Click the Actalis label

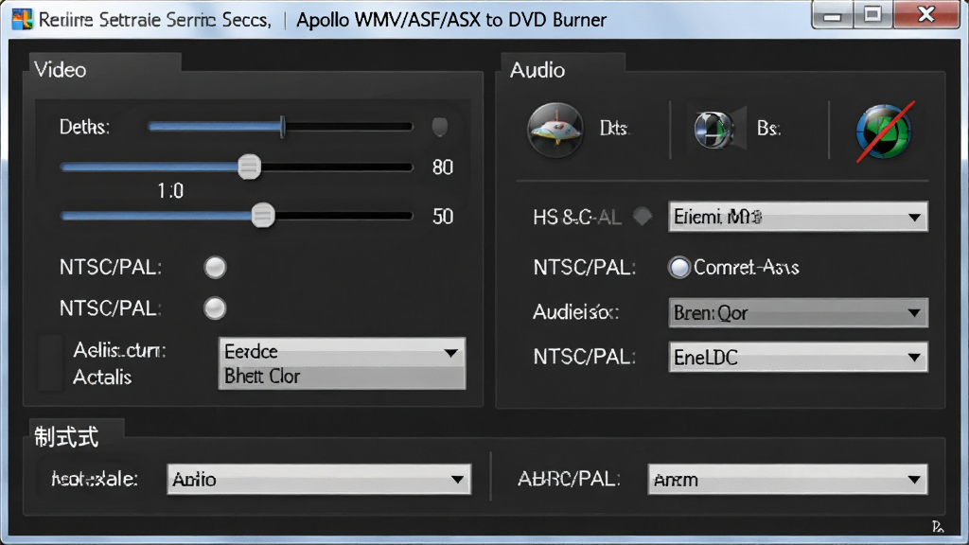pos(102,377)
